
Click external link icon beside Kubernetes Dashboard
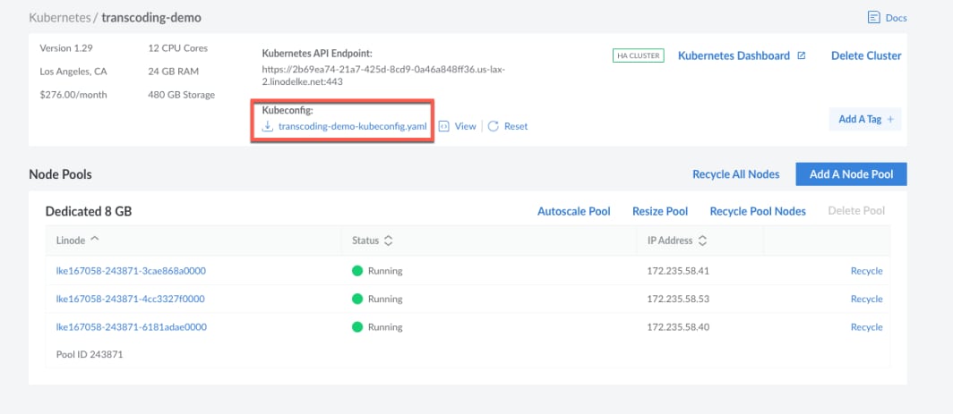point(802,55)
